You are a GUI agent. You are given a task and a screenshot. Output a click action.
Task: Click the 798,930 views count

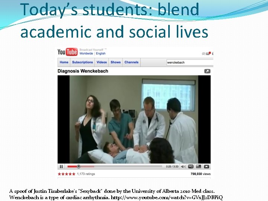point(201,174)
